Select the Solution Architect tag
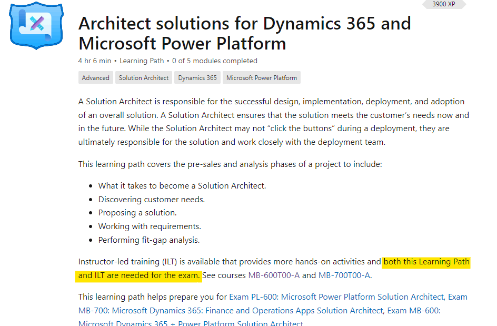The width and height of the screenshot is (497, 326). coord(144,78)
